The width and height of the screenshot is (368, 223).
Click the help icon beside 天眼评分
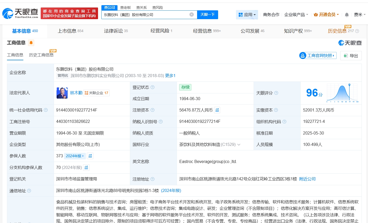pyautogui.click(x=276, y=93)
